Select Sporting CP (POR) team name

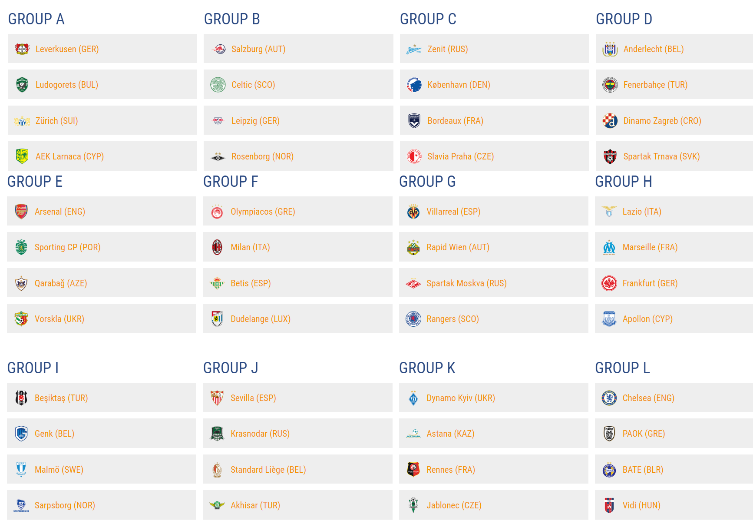click(x=68, y=247)
